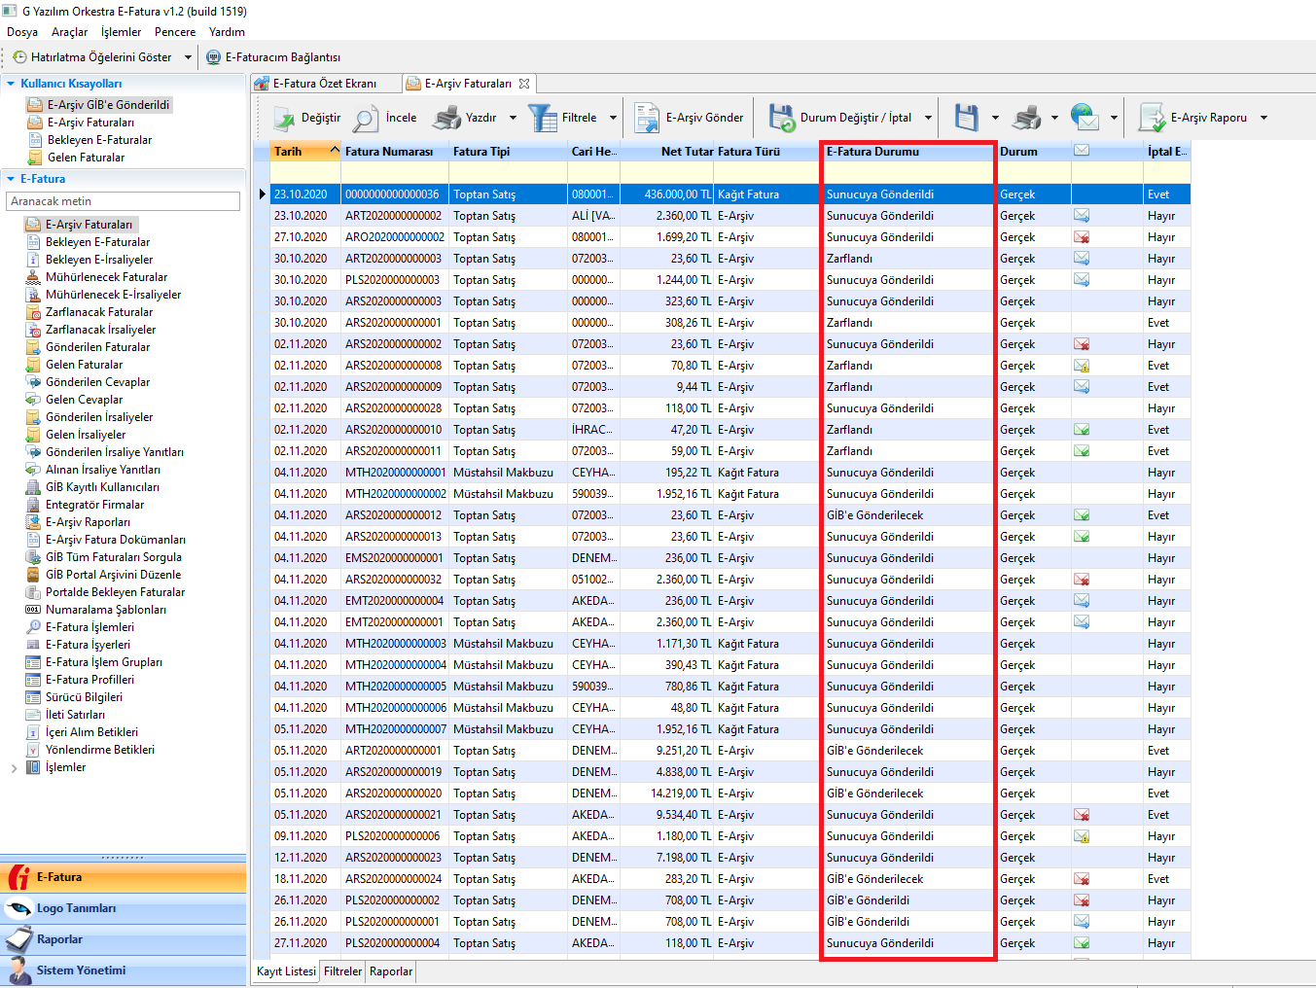
Task: Collapse the Kullanıcı Kısayolları section
Action: [x=11, y=84]
